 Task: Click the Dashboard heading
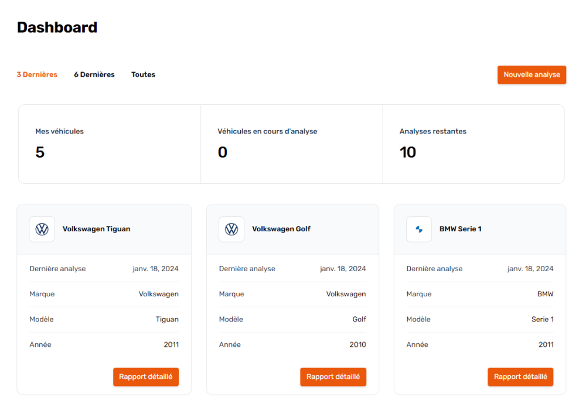click(x=57, y=28)
